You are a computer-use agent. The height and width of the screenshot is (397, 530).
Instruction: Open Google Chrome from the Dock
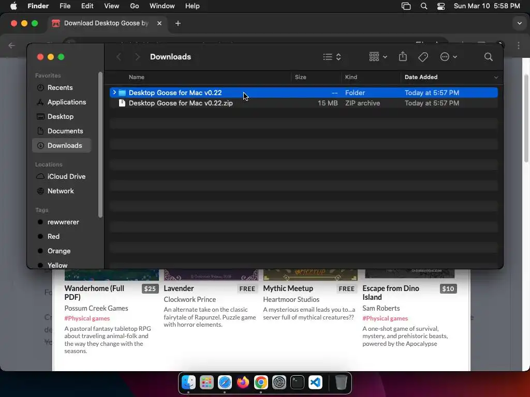261,383
